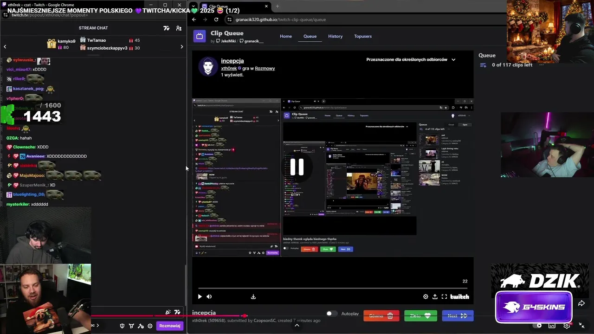
Task: Reload the Clip Queue page
Action: pyautogui.click(x=216, y=19)
